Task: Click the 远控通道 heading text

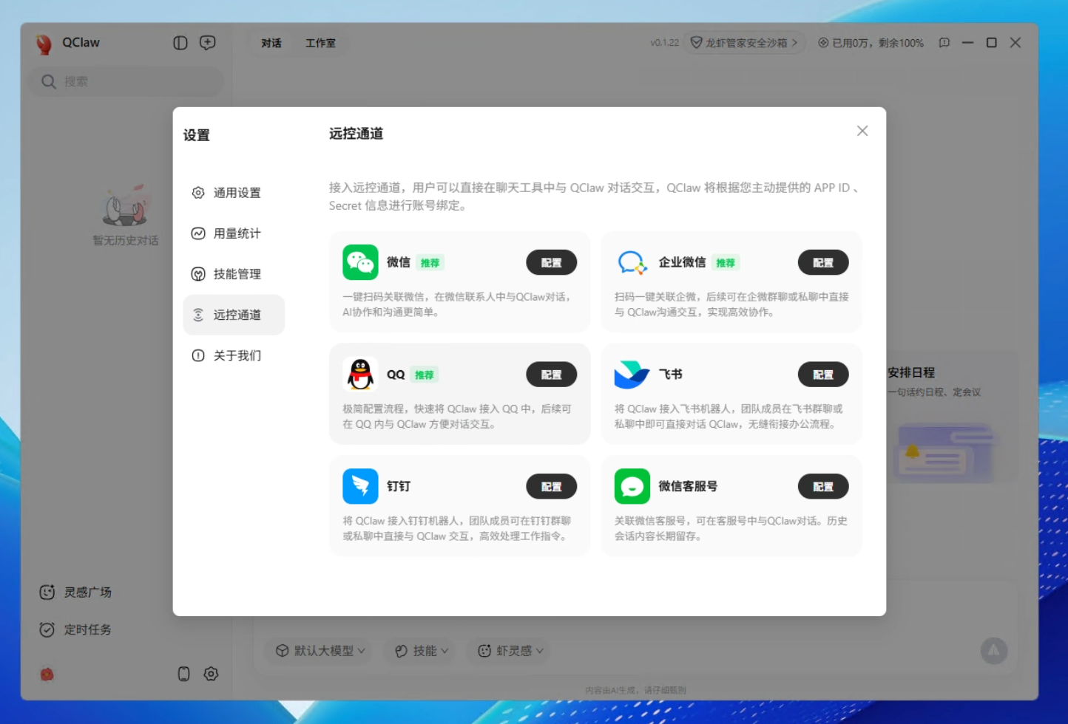Action: tap(356, 134)
